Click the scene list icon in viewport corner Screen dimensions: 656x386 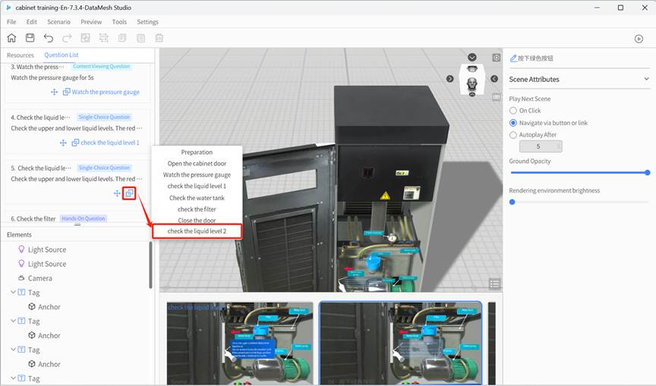495,284
